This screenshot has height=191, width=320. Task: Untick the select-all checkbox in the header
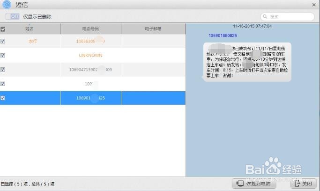(x=3, y=29)
